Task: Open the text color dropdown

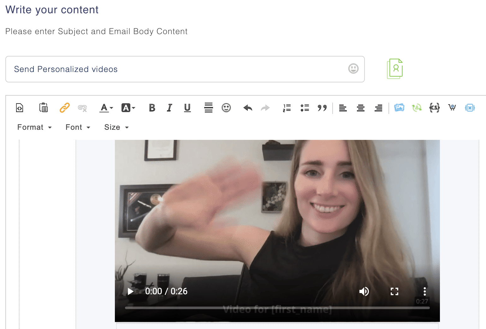Action: pos(106,108)
